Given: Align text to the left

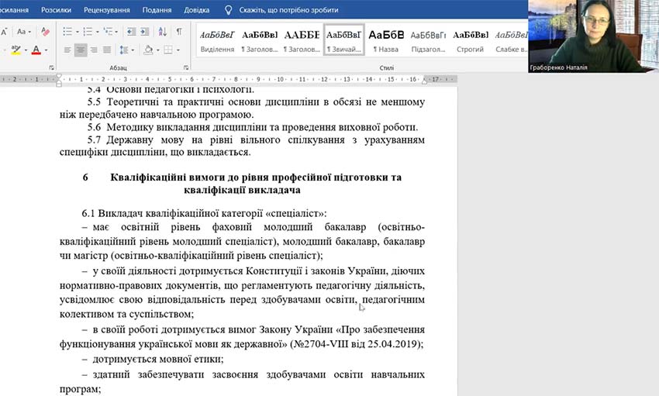Looking at the screenshot, I should [65, 50].
